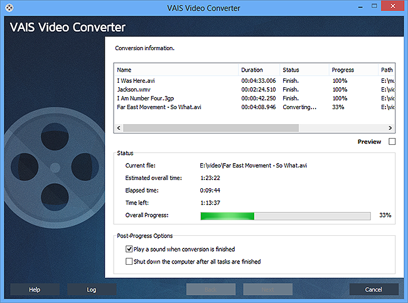Screen dimensions: 408x303
Task: Minimize the VAIS Video Converter window
Action: pos(360,7)
